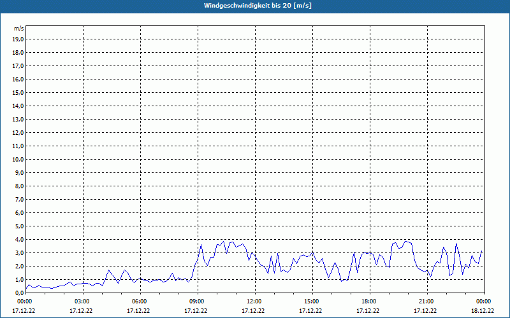
Task: Click the 0,0 y-axis label
Action: point(19,293)
